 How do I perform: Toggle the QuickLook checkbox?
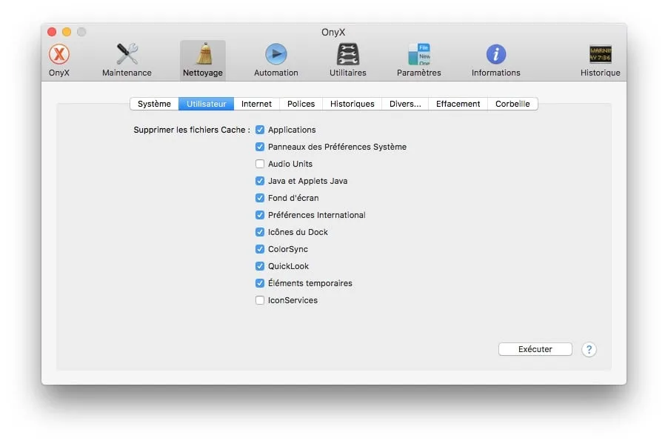coord(260,266)
